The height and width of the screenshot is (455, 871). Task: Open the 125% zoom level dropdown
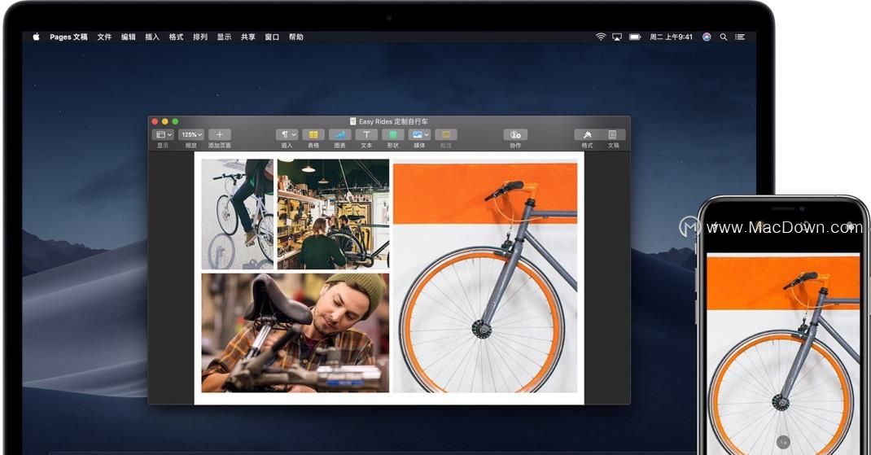(191, 134)
